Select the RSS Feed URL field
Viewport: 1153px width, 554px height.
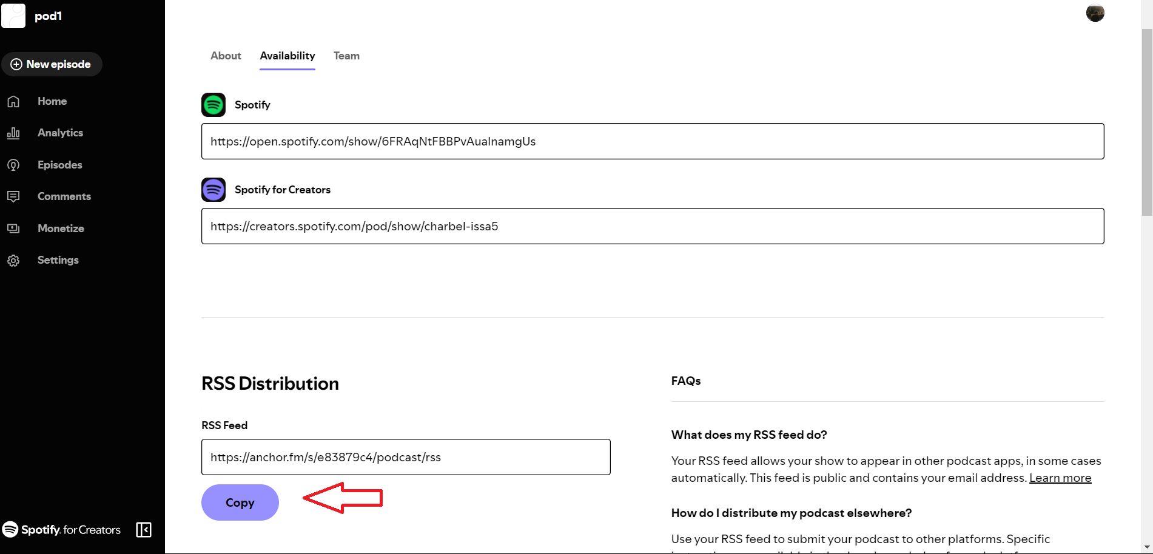point(405,457)
